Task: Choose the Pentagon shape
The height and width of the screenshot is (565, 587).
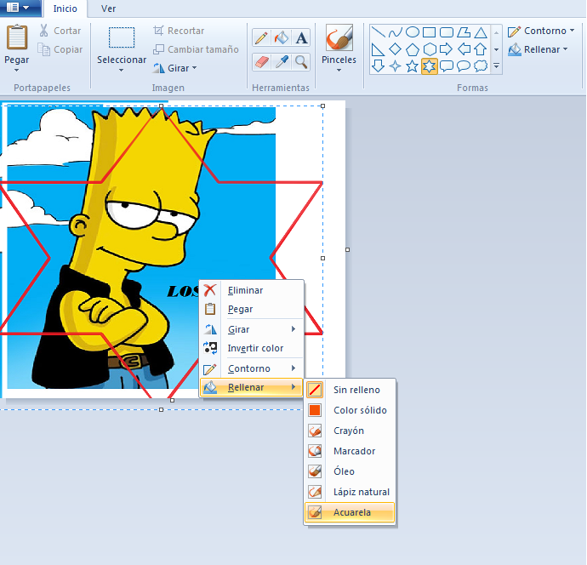Action: click(x=412, y=49)
